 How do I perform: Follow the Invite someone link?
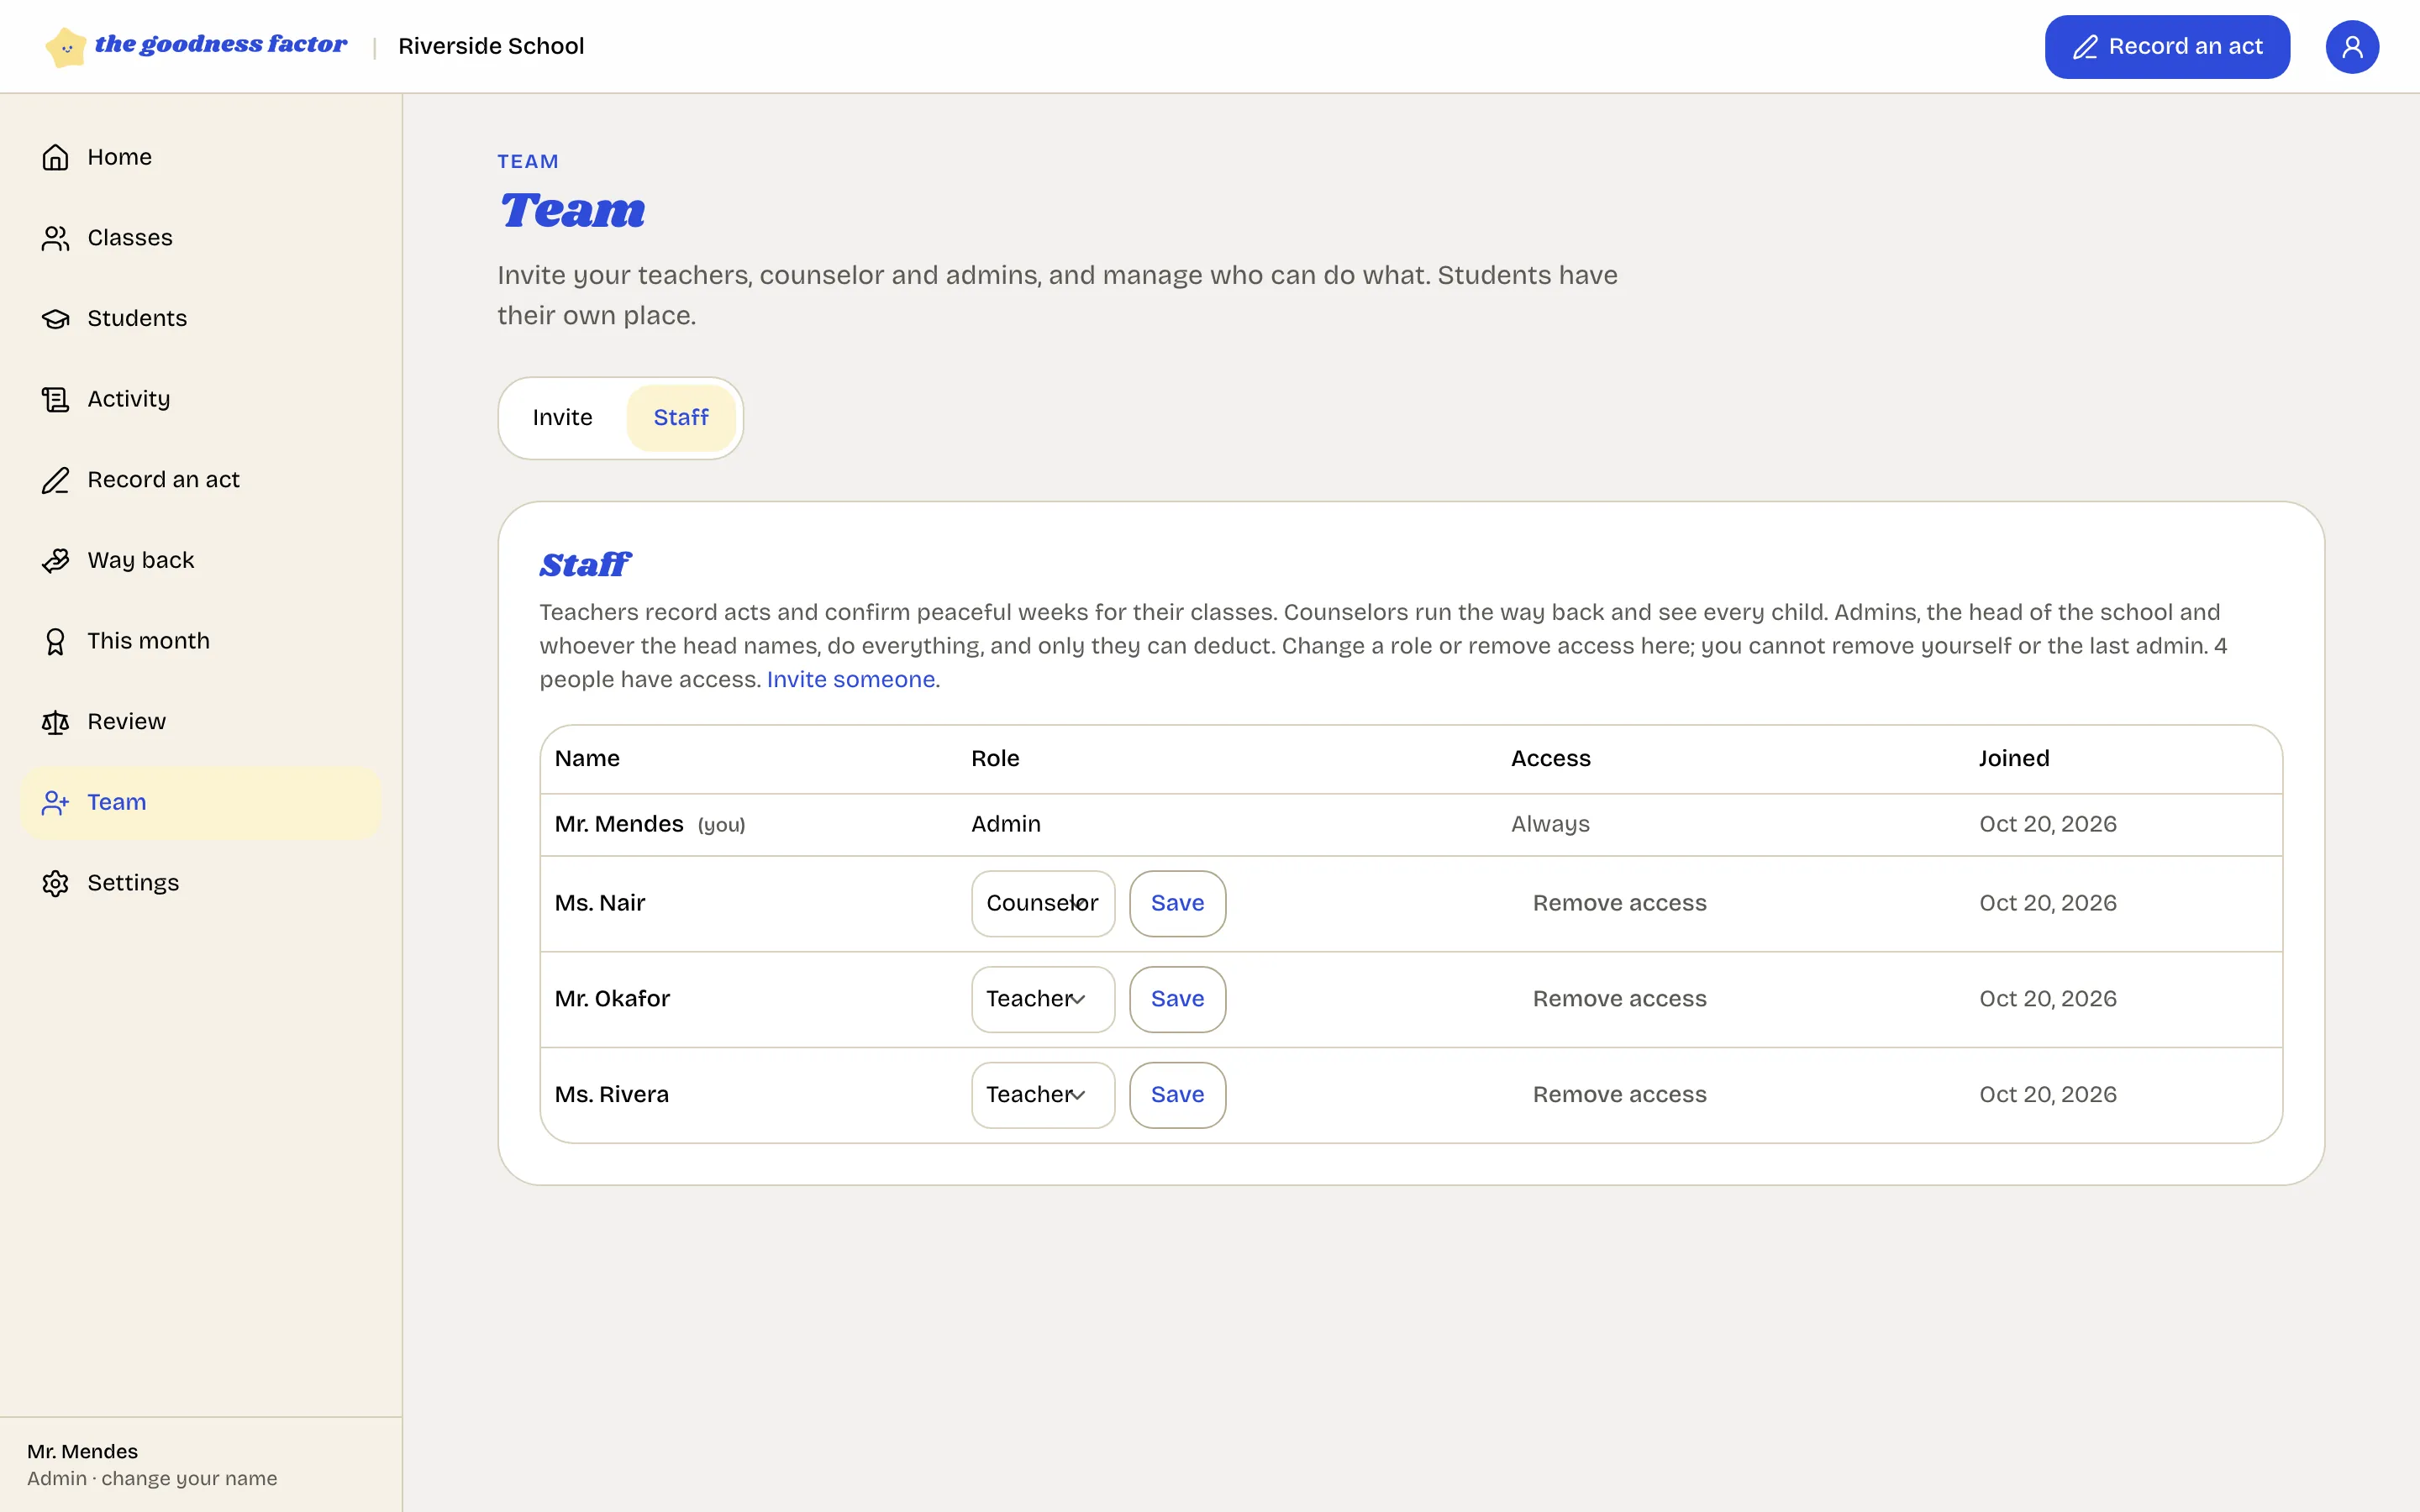click(850, 680)
